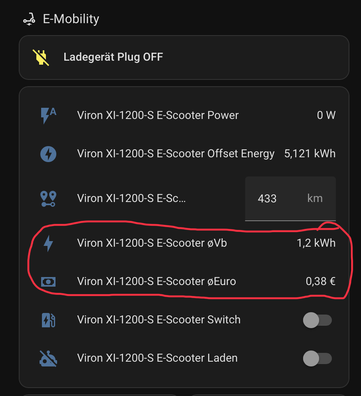This screenshot has height=396, width=361.
Task: Open the Offset Energy entity details
Action: coord(176,154)
